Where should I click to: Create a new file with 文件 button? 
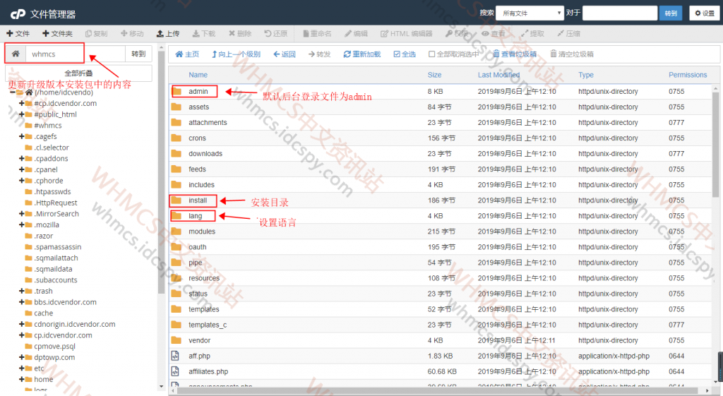[x=18, y=34]
